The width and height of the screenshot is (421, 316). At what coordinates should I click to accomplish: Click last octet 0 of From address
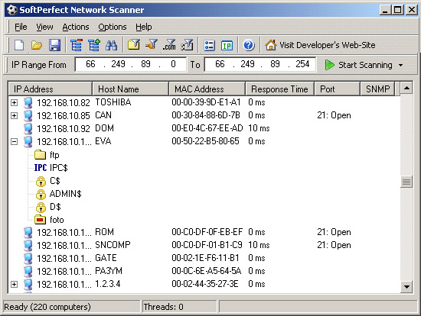[x=173, y=64]
